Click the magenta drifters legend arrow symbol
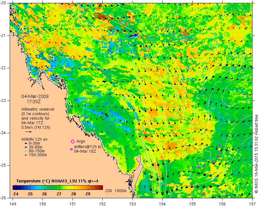This screenshot has width=259, height=207. coord(72,149)
